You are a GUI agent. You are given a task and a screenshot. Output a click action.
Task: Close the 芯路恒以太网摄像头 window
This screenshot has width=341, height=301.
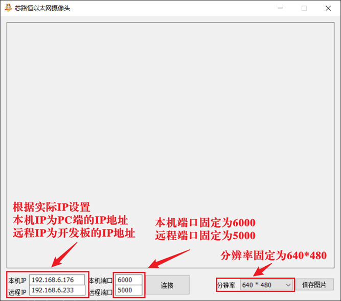[x=328, y=8]
